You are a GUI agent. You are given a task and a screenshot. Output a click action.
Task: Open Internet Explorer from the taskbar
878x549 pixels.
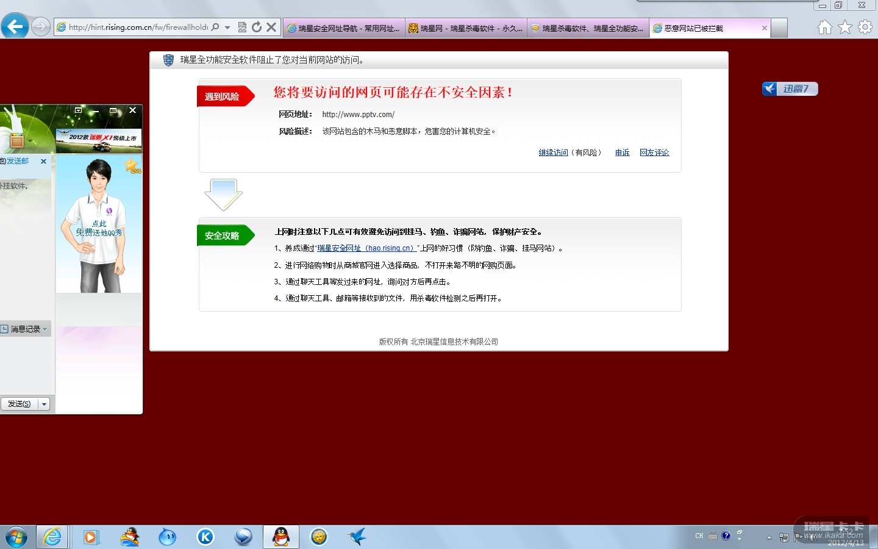[x=52, y=537]
